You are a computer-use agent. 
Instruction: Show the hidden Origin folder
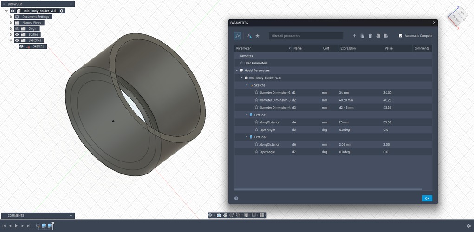17,29
